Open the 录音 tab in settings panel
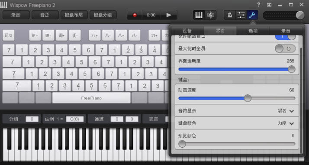Screen dimensions: 309x165 pyautogui.click(x=286, y=31)
